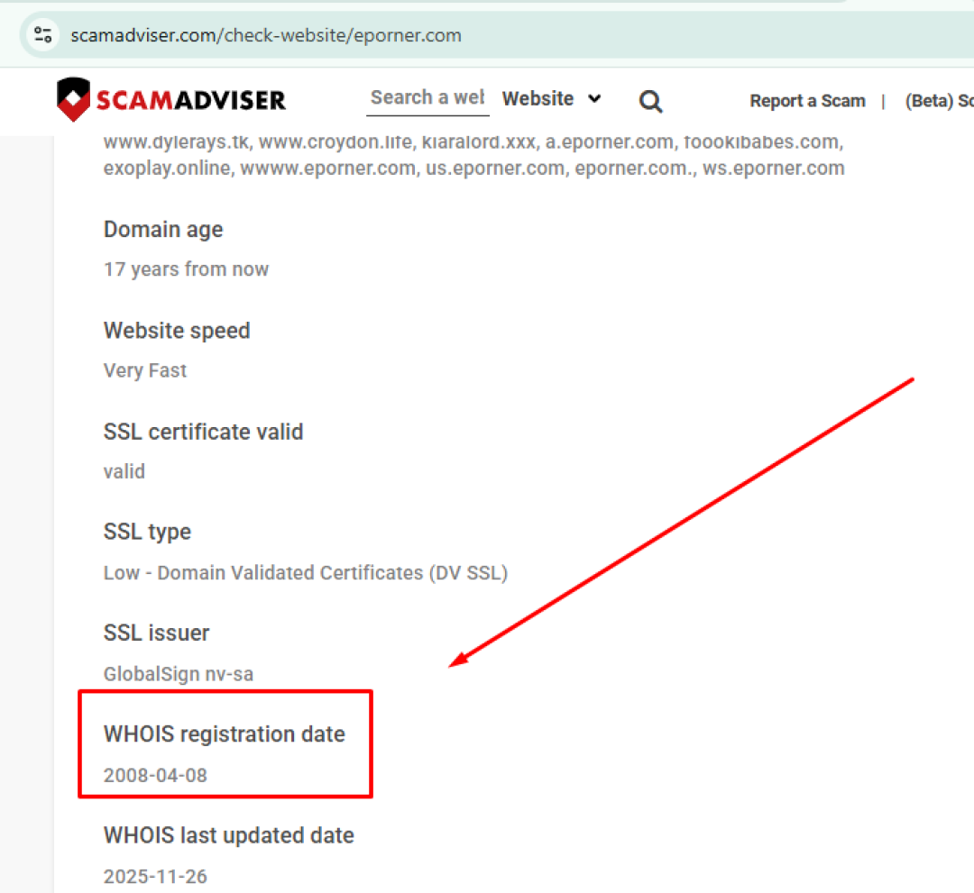This screenshot has width=974, height=893.
Task: Open the Report a Scam link
Action: tap(807, 101)
